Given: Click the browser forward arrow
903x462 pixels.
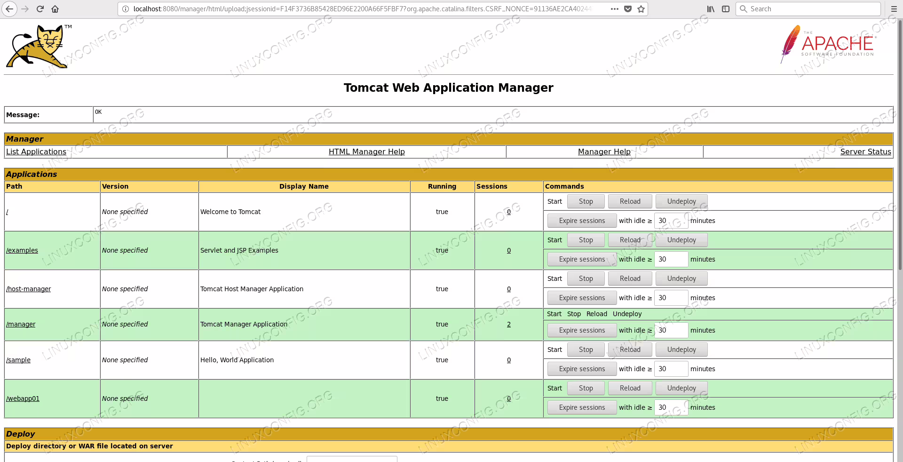Looking at the screenshot, I should click(x=25, y=9).
